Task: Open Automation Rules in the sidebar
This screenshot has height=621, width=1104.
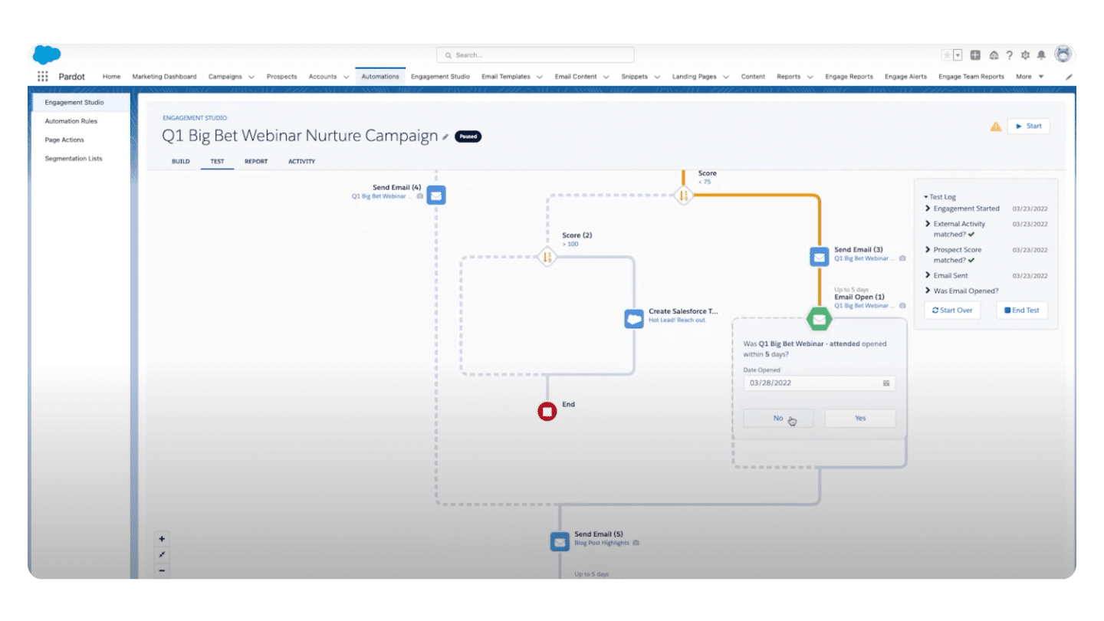Action: pyautogui.click(x=71, y=121)
